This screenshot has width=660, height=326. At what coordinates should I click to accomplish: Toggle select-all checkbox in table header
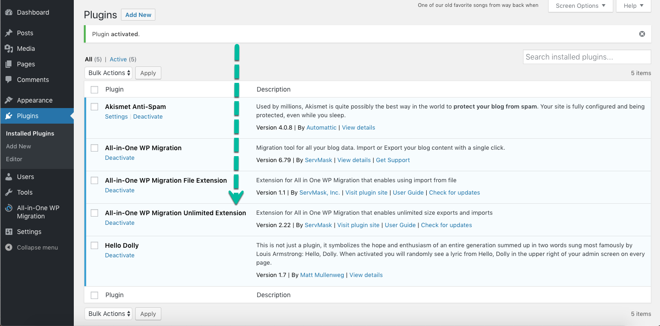[94, 90]
